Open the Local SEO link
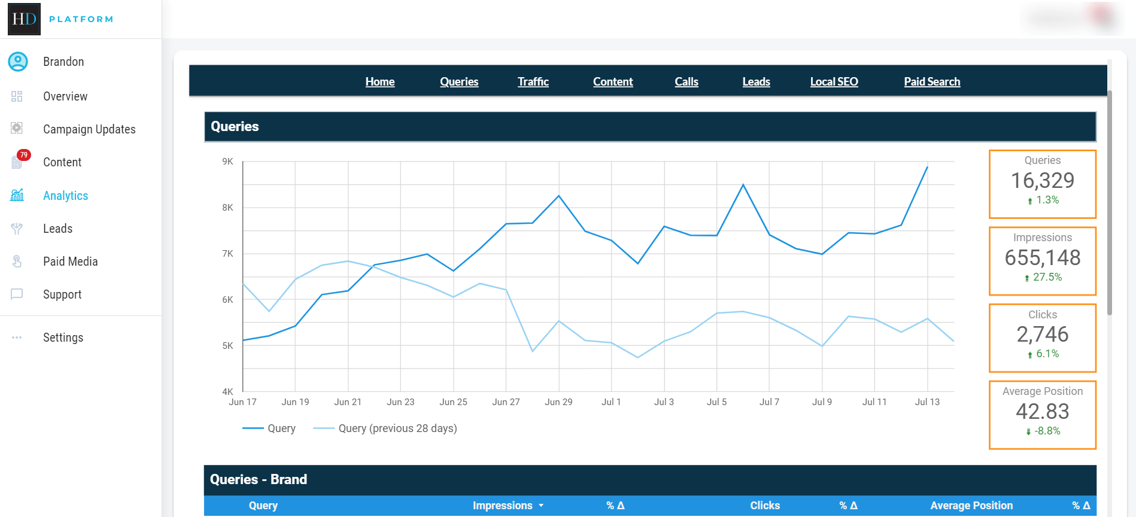Viewport: 1136px width, 517px height. [834, 82]
